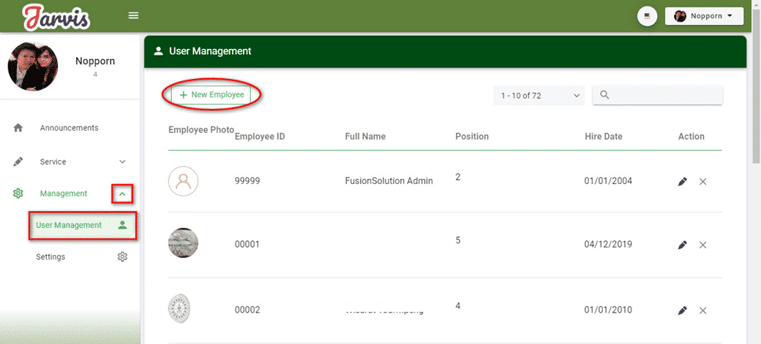The height and width of the screenshot is (344, 761).
Task: Click the photo thumbnail of employee 00001
Action: (x=183, y=244)
